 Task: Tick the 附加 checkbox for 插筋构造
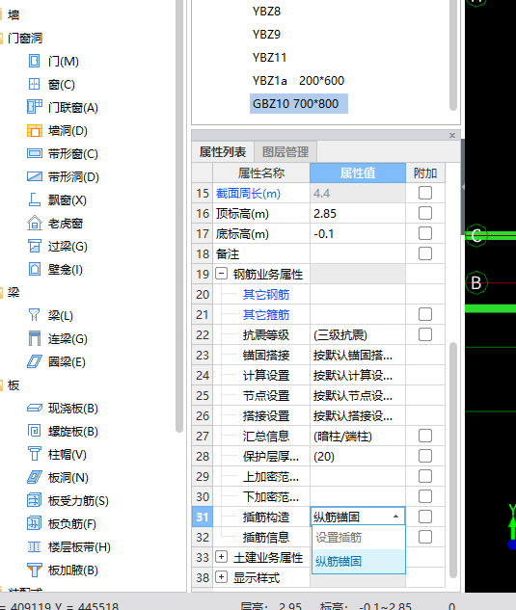pyautogui.click(x=425, y=517)
